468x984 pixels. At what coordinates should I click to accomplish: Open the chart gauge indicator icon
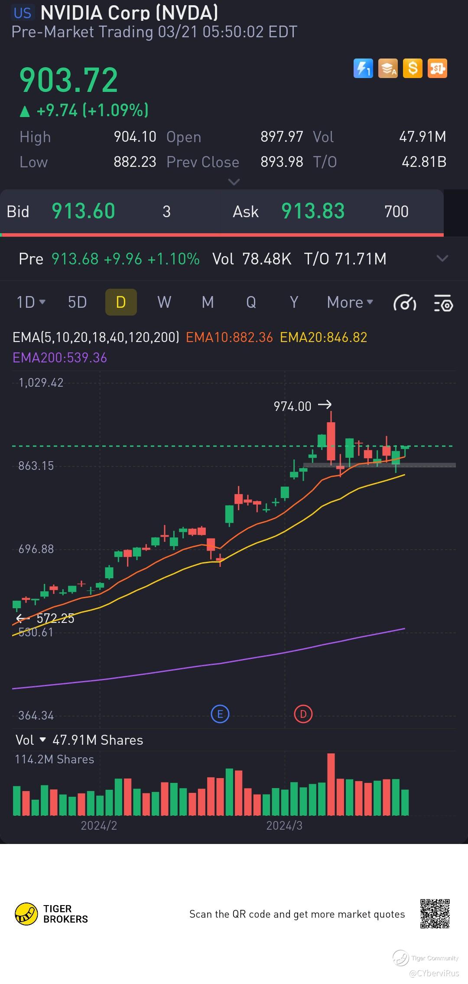405,303
